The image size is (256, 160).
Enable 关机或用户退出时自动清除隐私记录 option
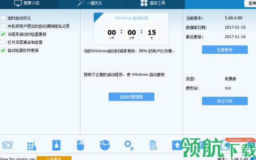click(x=3, y=26)
